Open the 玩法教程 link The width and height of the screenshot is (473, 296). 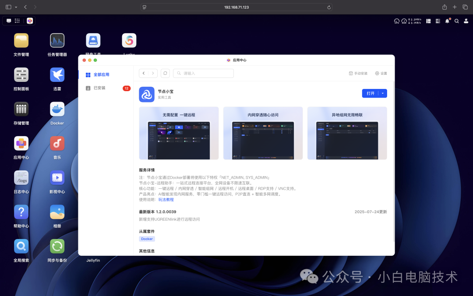point(166,200)
